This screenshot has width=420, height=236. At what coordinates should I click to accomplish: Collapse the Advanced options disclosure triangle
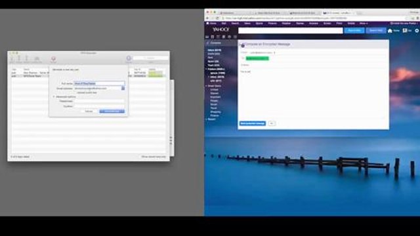[54, 96]
